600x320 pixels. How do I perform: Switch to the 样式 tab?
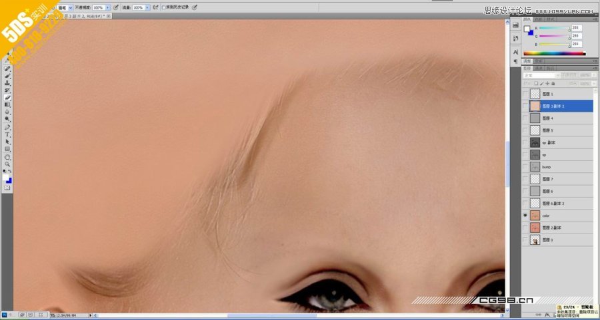(x=551, y=19)
